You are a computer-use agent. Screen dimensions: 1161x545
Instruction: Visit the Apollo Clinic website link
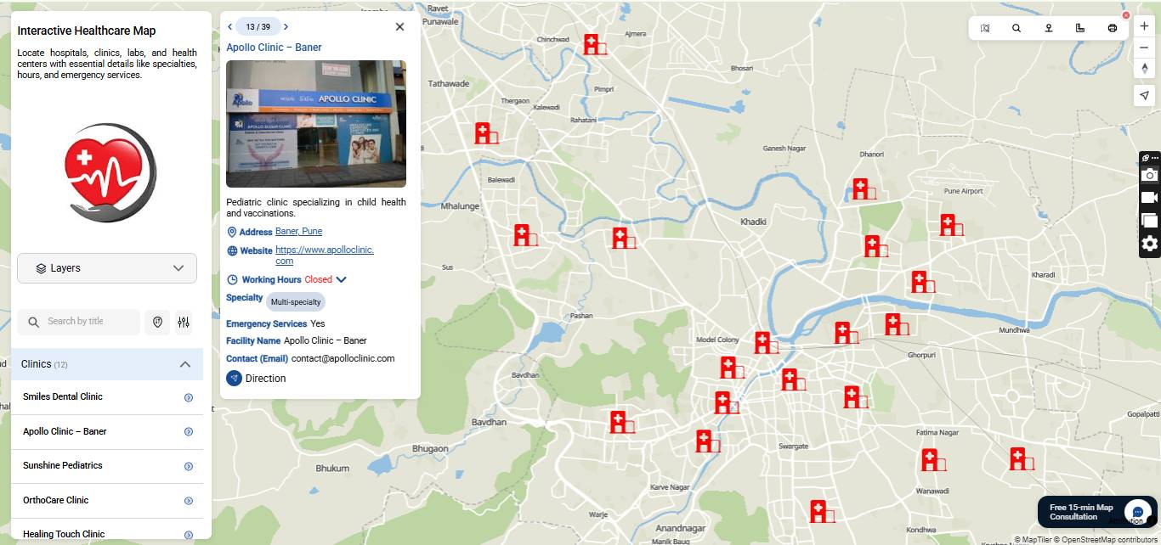coord(325,249)
